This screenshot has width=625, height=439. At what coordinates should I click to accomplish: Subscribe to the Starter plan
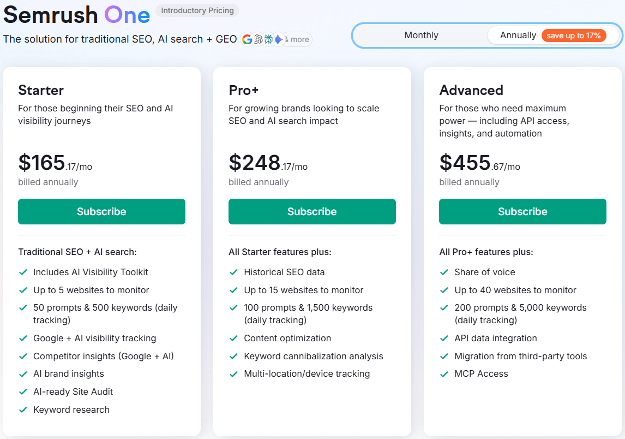[x=101, y=211]
